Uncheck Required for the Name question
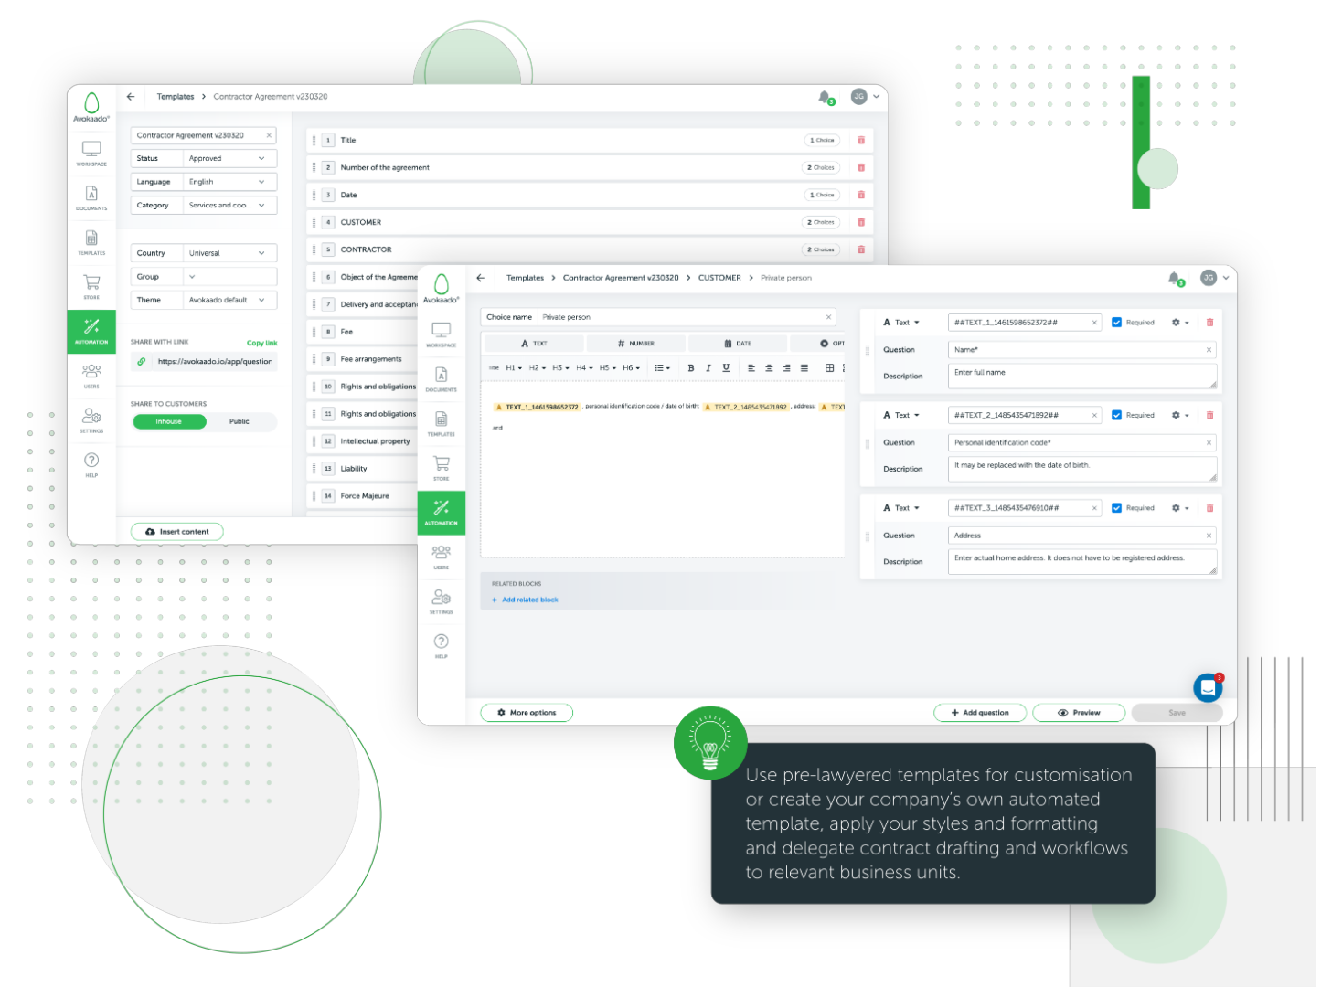 tap(1116, 323)
